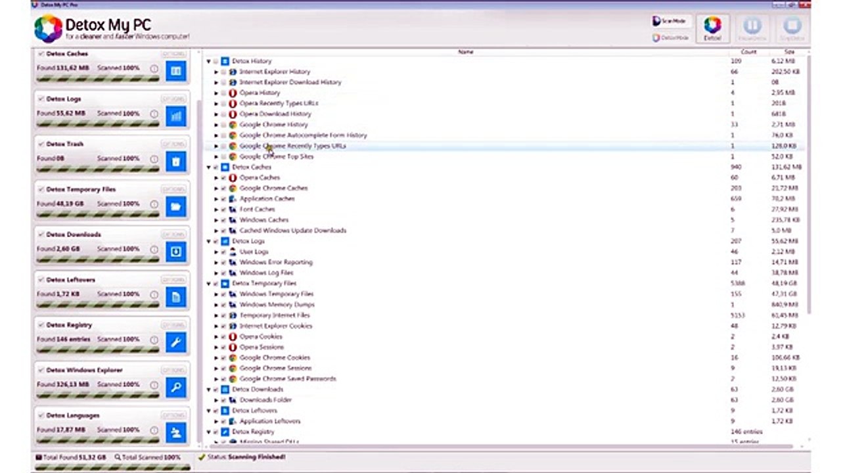Toggle the Detox Logs card checkbox
The image size is (841, 473).
click(x=41, y=99)
